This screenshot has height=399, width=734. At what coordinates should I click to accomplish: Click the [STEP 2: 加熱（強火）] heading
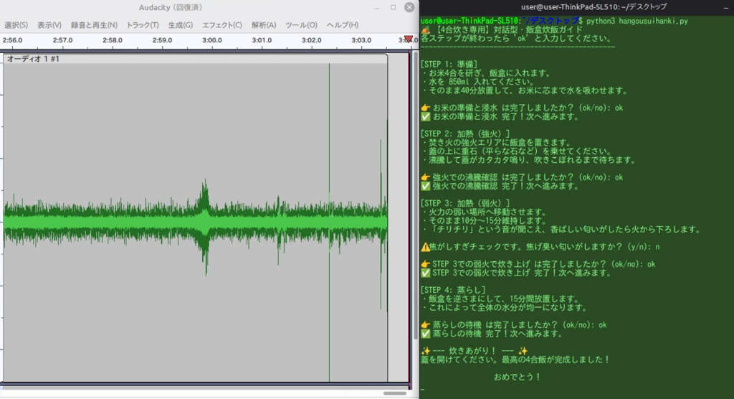point(465,133)
